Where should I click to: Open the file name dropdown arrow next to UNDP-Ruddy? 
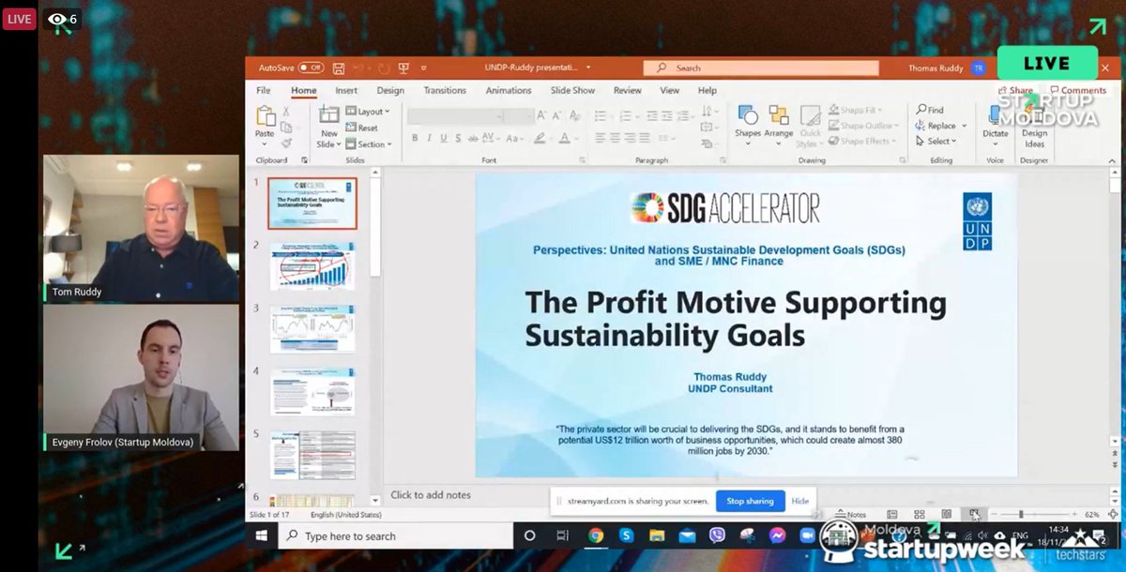(x=588, y=68)
